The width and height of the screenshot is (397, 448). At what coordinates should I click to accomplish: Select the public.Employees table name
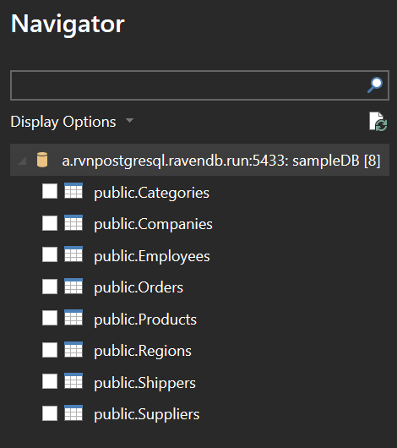pyautogui.click(x=152, y=256)
